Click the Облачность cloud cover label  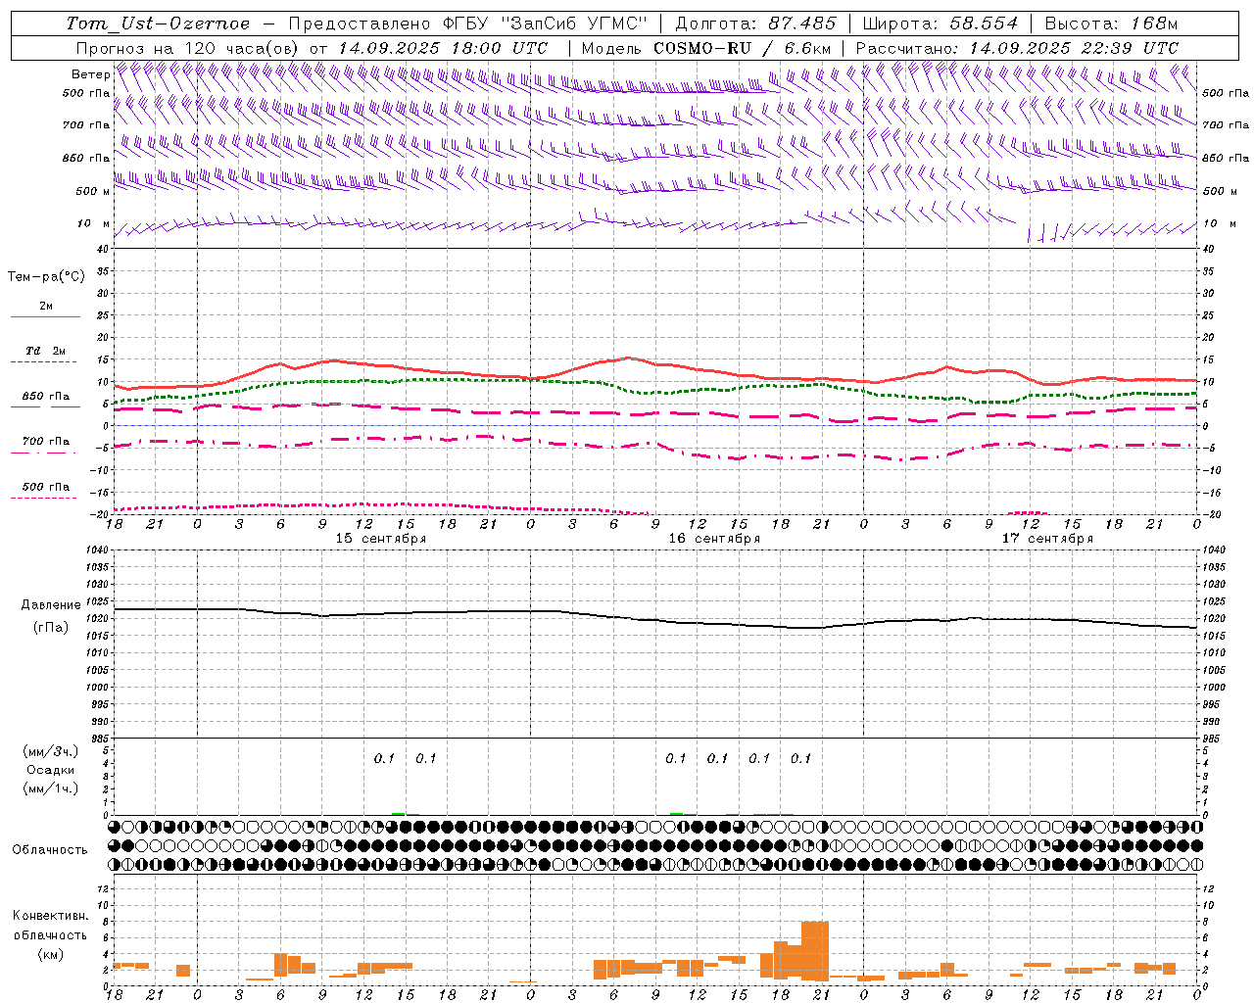point(50,850)
